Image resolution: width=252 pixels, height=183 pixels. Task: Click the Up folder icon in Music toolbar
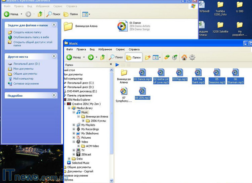coord(103,57)
